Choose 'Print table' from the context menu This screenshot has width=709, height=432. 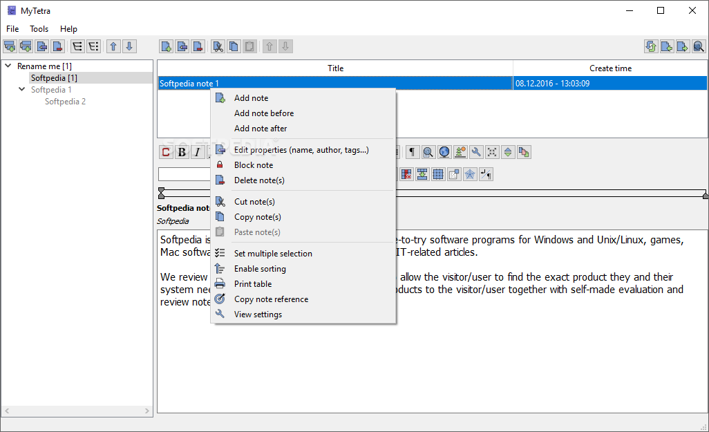[303, 284]
